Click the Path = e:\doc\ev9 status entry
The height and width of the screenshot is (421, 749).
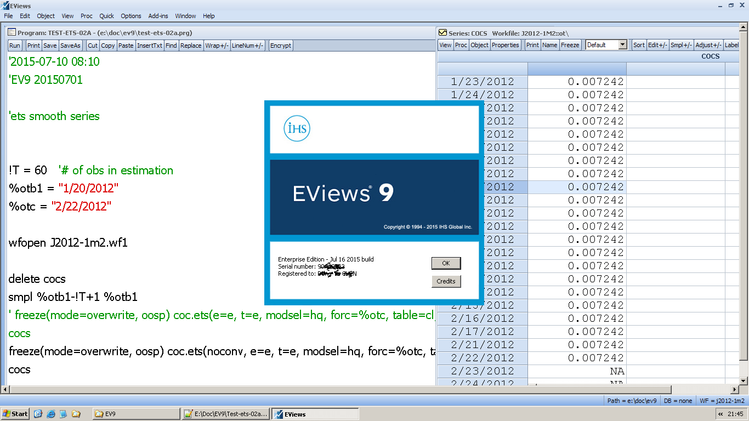point(632,401)
